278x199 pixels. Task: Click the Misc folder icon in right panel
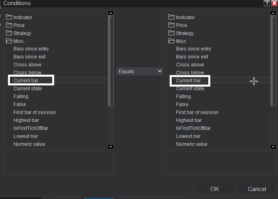[x=172, y=41]
